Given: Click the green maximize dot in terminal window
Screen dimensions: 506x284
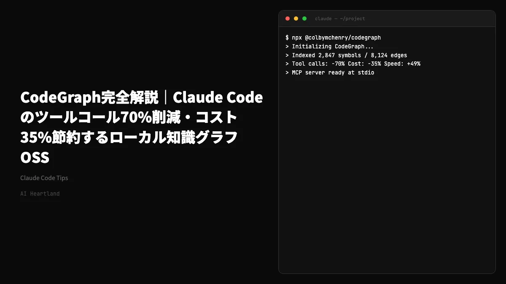Looking at the screenshot, I should click(304, 19).
